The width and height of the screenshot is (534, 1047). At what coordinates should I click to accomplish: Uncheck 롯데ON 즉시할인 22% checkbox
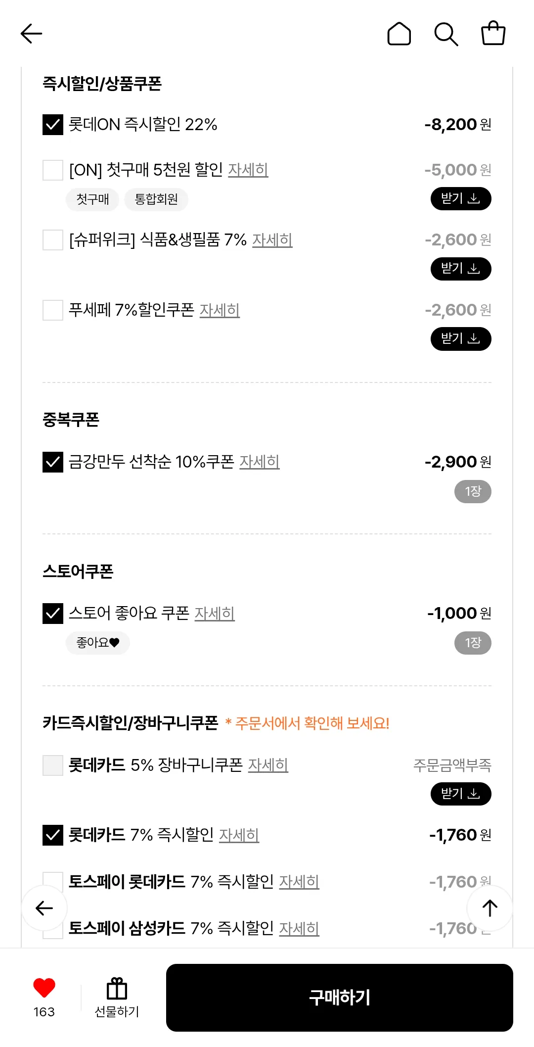(x=53, y=125)
